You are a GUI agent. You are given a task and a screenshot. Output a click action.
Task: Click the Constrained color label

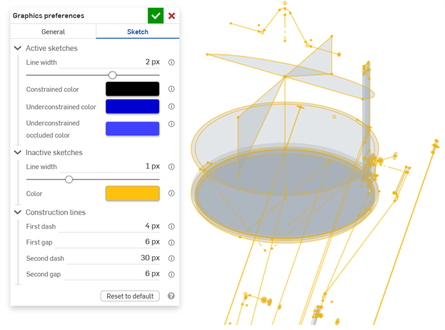click(52, 89)
